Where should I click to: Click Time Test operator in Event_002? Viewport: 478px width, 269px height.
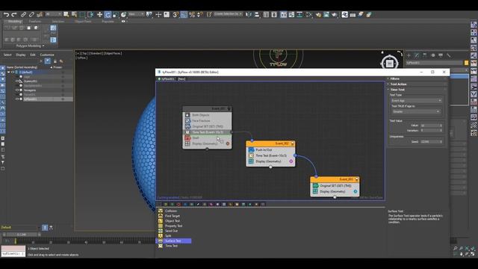click(270, 155)
